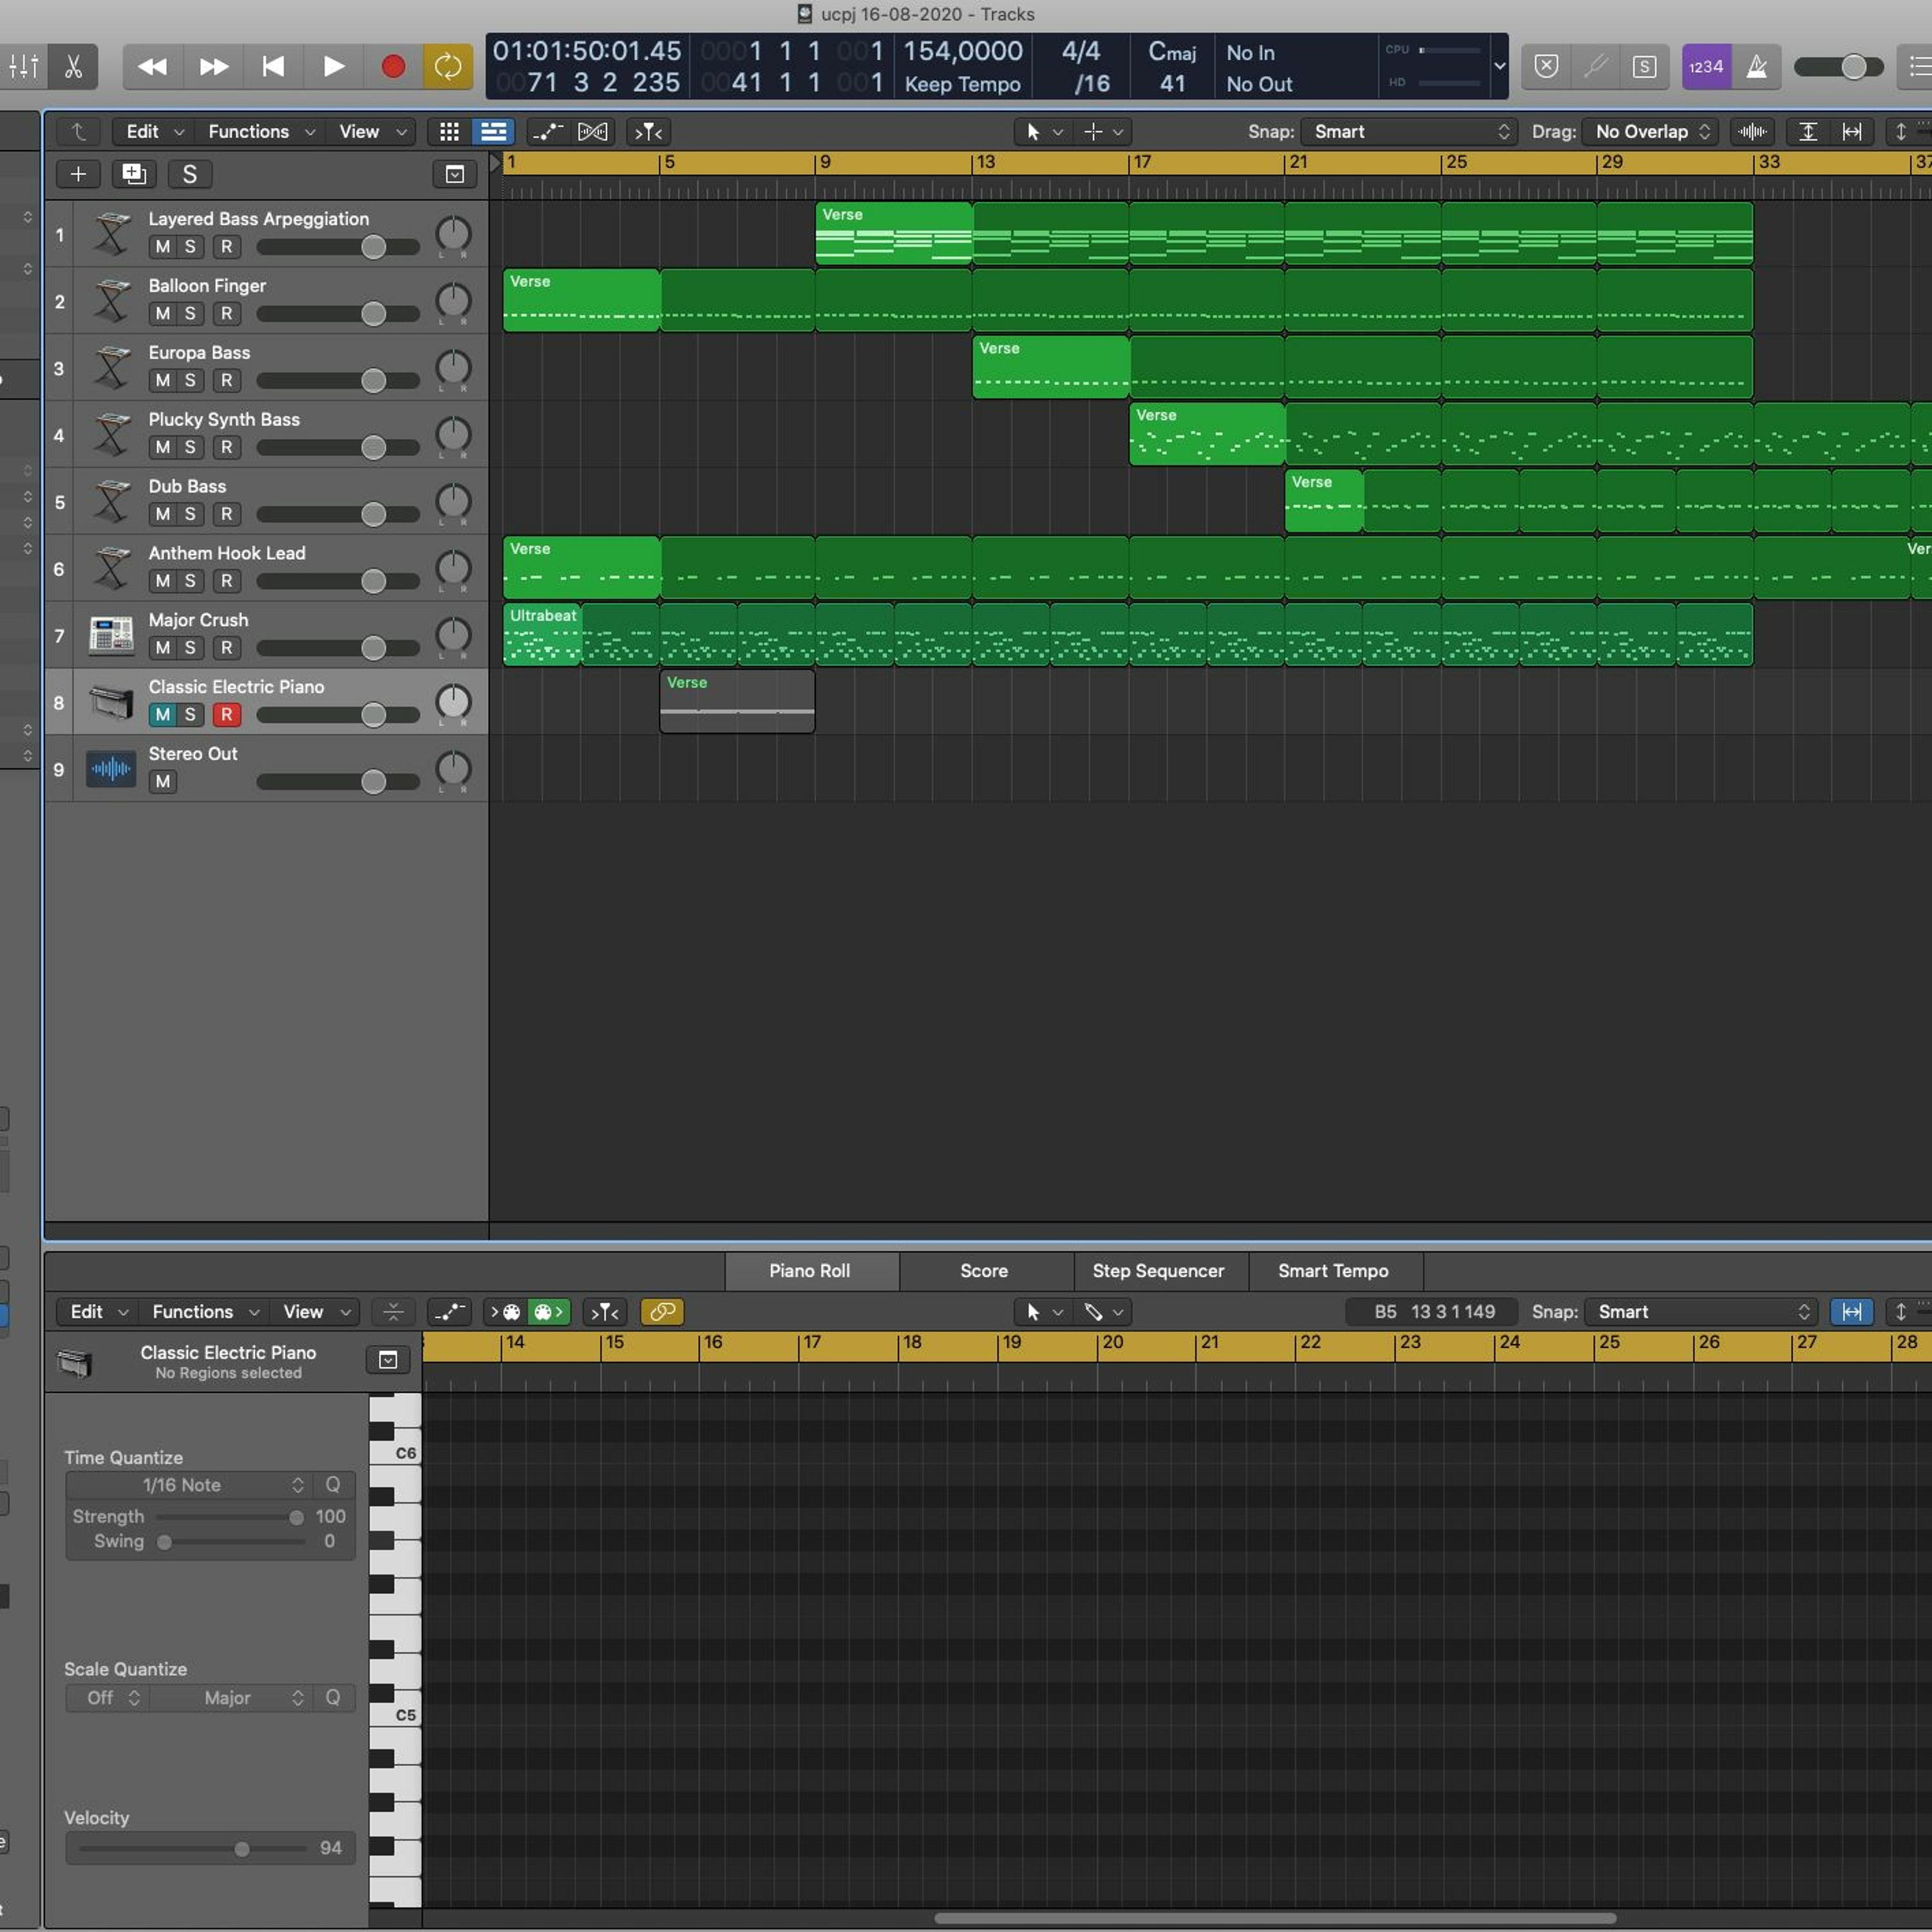The height and width of the screenshot is (1932, 1932).
Task: Open the Time Quantize 1/16 Note dropdown
Action: [190, 1485]
